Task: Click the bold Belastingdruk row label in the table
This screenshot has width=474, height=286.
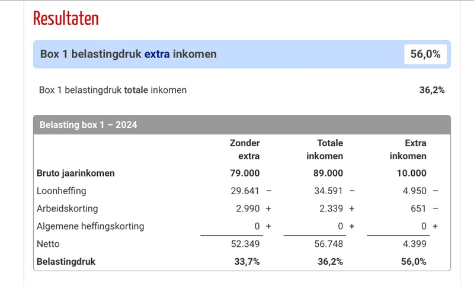Action: (66, 261)
